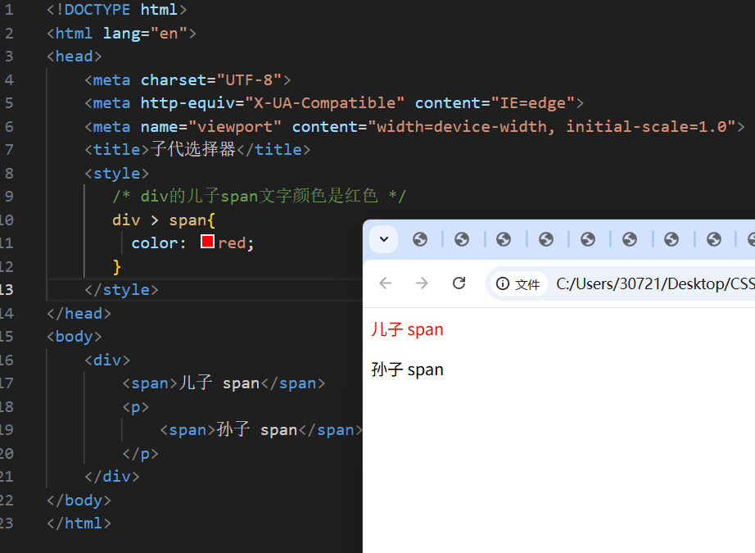Click the browser back arrow
755x553 pixels.
pyautogui.click(x=385, y=283)
